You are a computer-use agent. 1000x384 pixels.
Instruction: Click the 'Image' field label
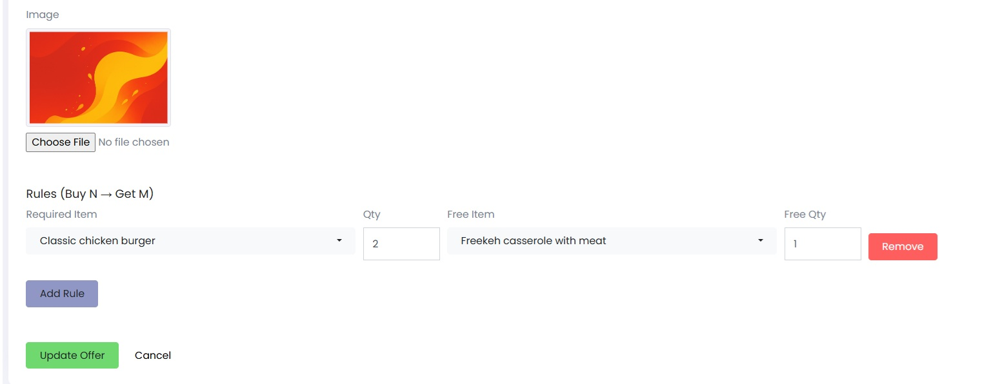click(x=43, y=15)
